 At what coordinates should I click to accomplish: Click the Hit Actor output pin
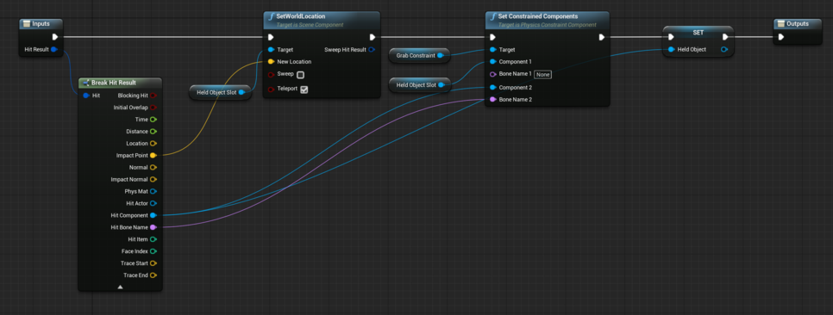pyautogui.click(x=153, y=203)
